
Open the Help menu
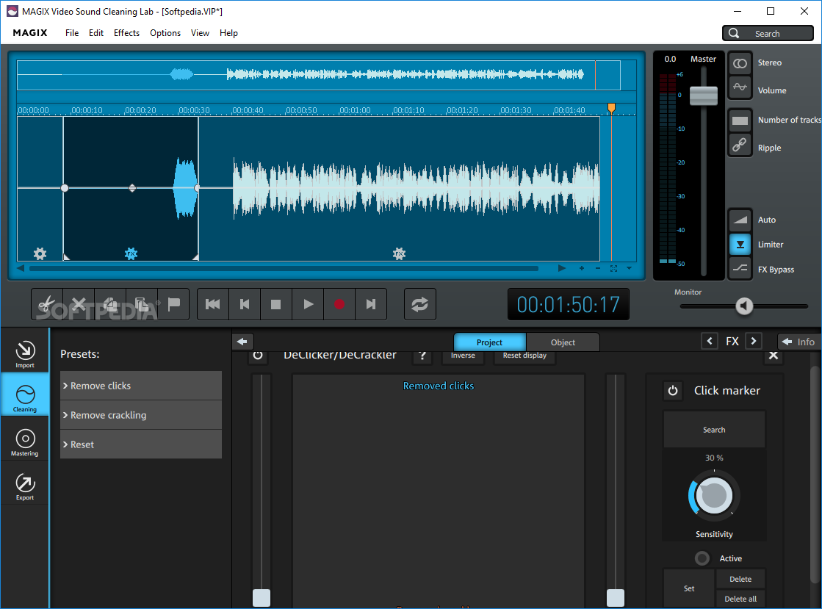click(x=228, y=33)
